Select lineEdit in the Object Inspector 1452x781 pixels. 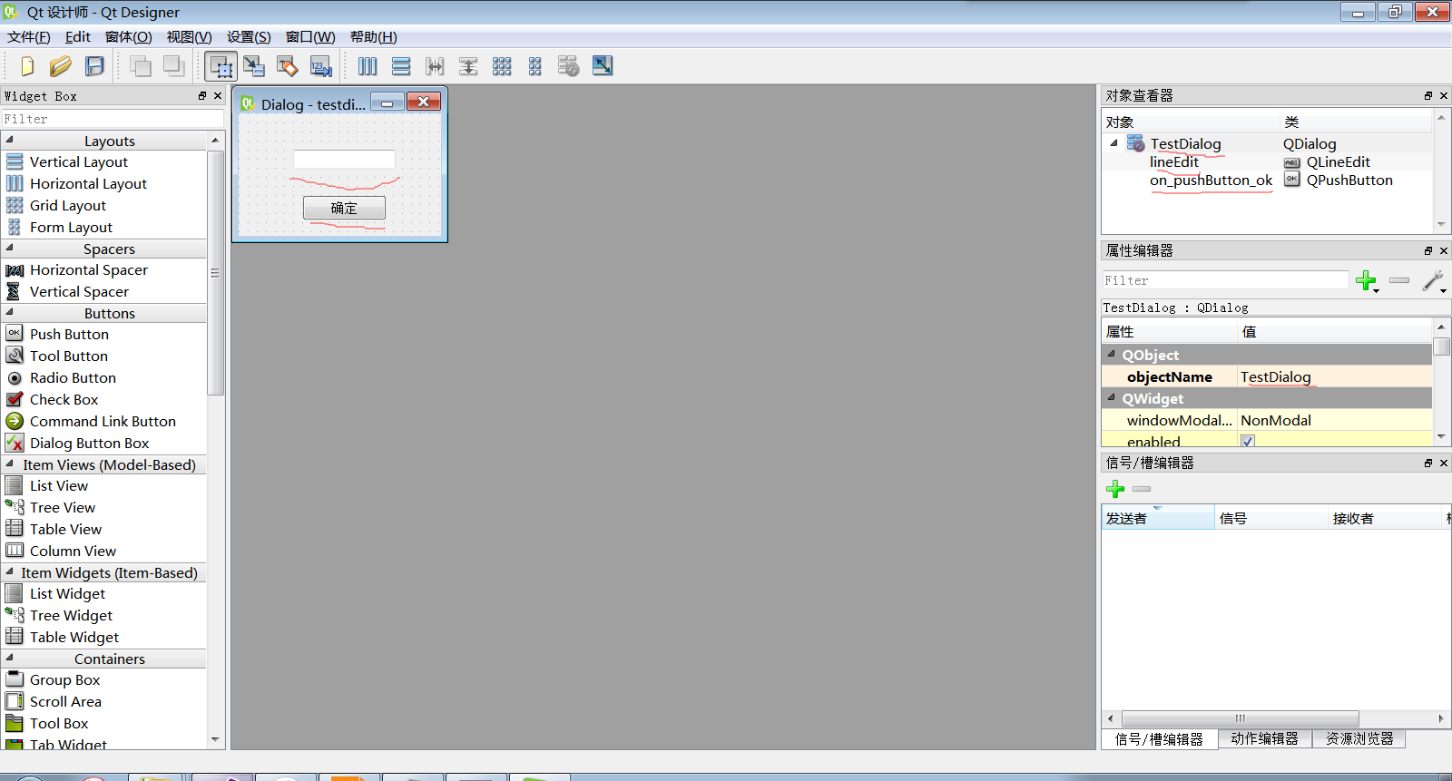point(1173,162)
